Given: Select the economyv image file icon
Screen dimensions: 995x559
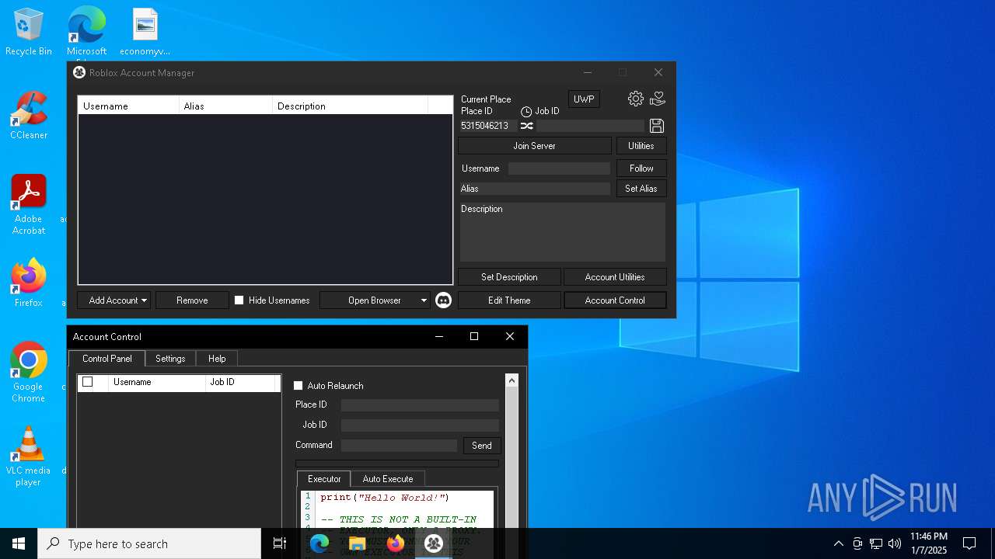Looking at the screenshot, I should click(145, 33).
